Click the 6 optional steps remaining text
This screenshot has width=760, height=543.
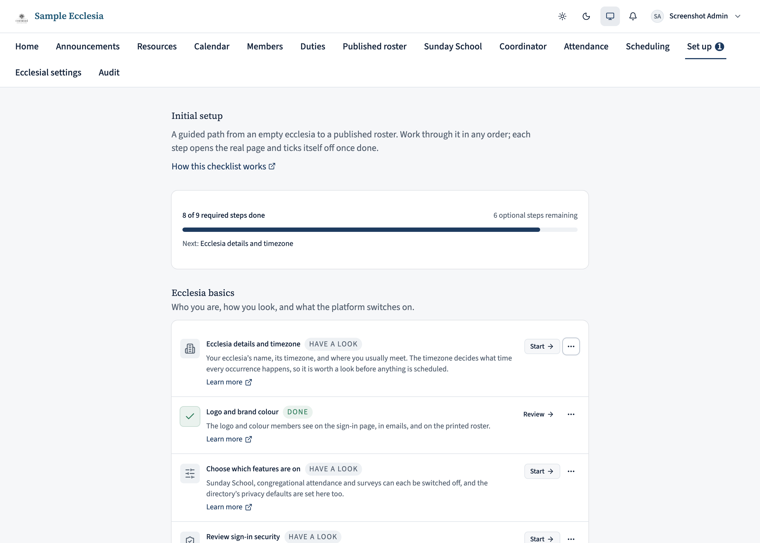click(x=535, y=215)
